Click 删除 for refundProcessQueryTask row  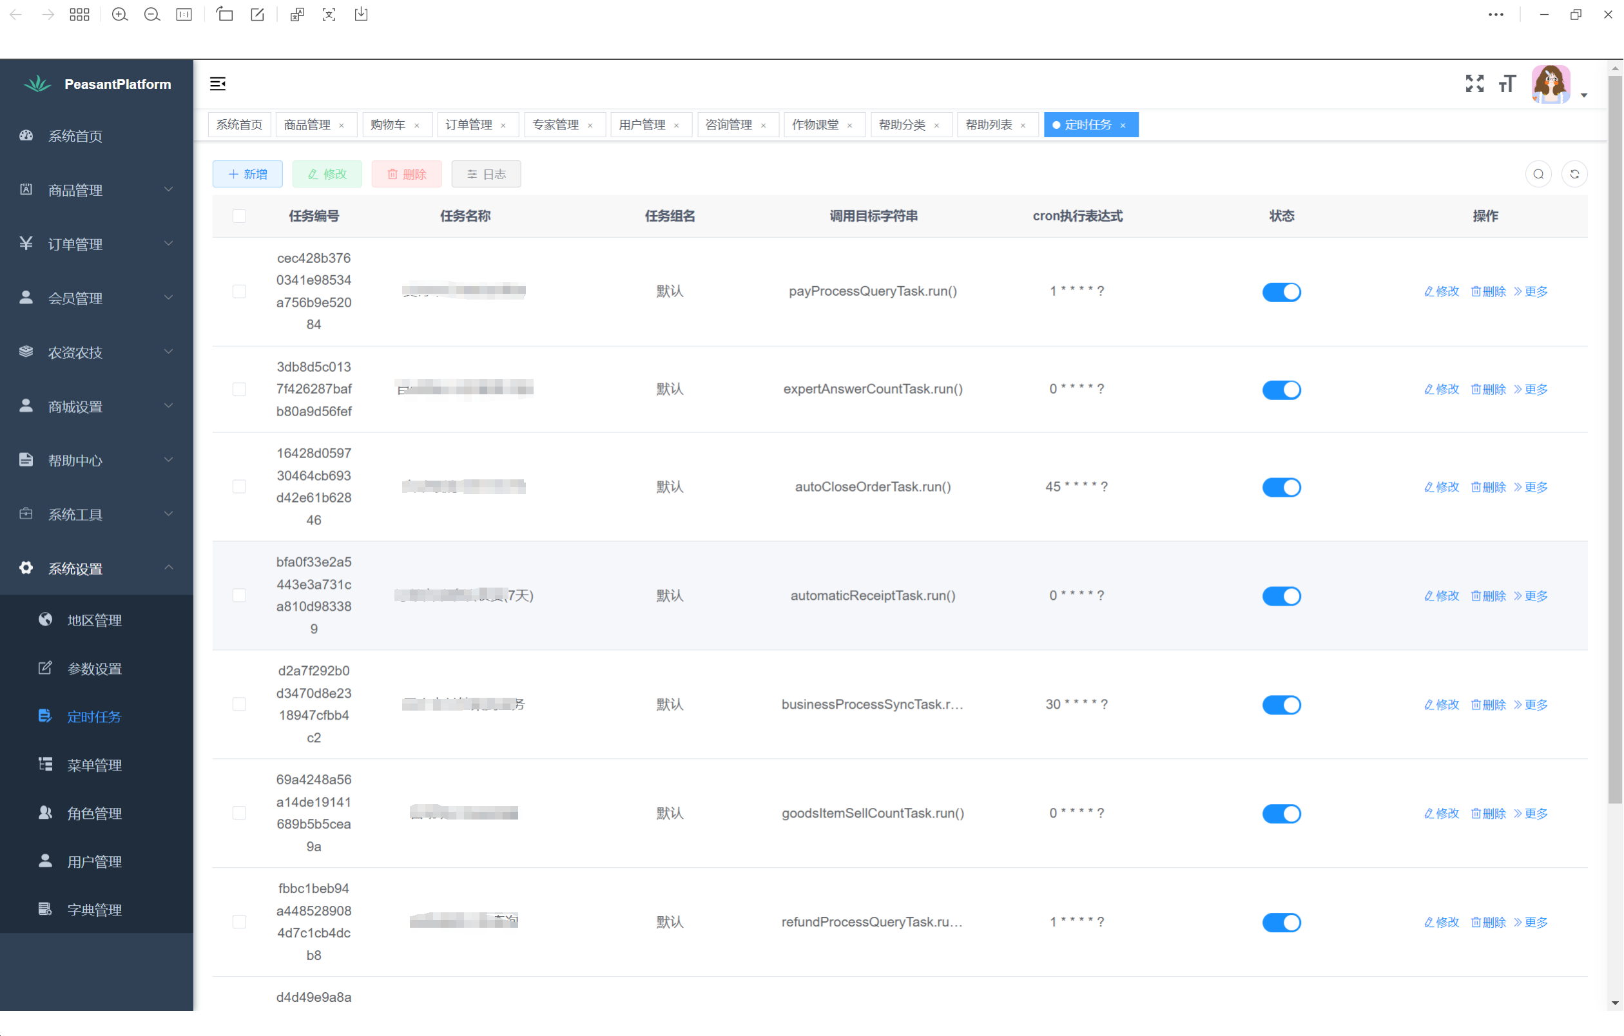1488,922
